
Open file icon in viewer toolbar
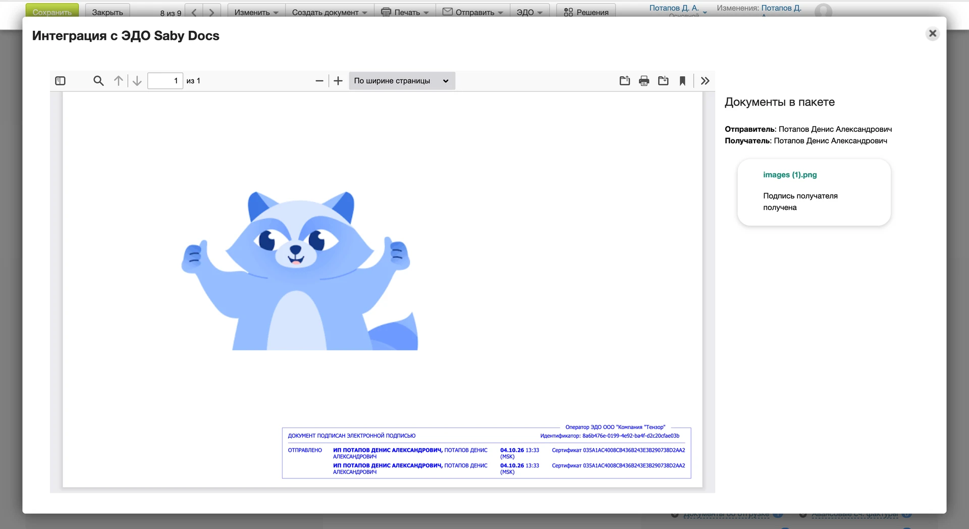click(x=625, y=81)
